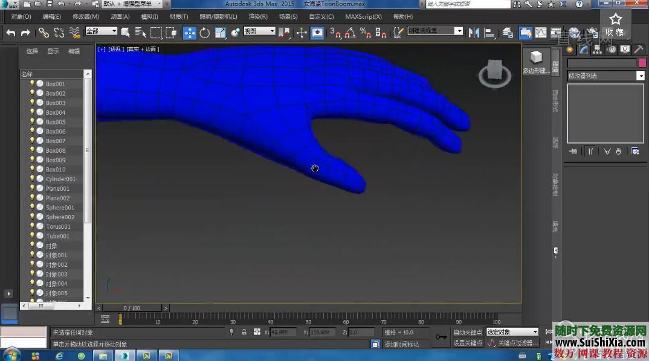This screenshot has width=649, height=361.
Task: Click the Undo arrow in main toolbar
Action: [11, 33]
